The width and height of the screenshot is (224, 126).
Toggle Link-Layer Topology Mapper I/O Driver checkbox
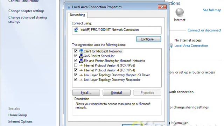point(76,75)
